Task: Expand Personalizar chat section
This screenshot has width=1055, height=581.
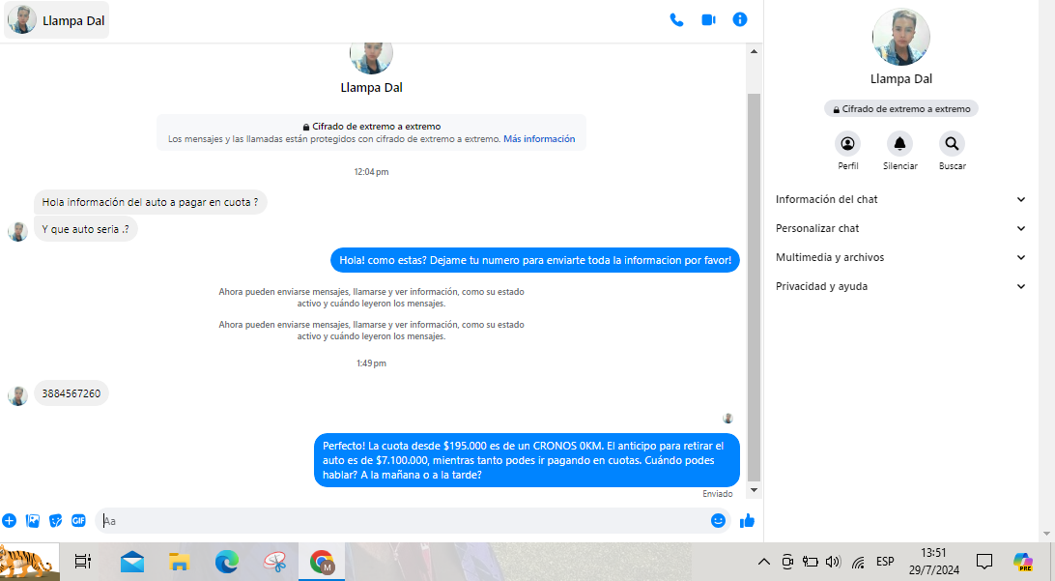Action: click(x=900, y=228)
